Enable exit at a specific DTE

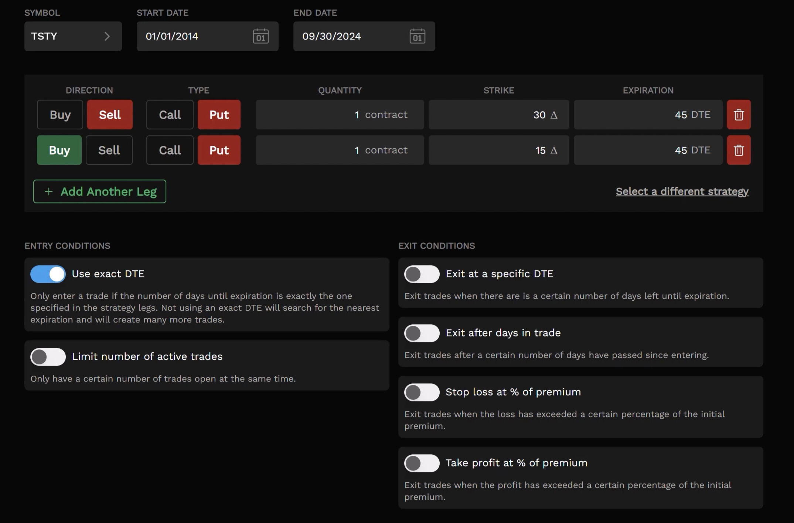[x=422, y=274]
